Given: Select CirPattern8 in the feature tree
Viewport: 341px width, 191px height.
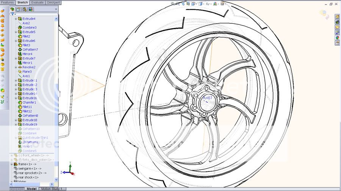Looking at the screenshot, I should (30, 116).
